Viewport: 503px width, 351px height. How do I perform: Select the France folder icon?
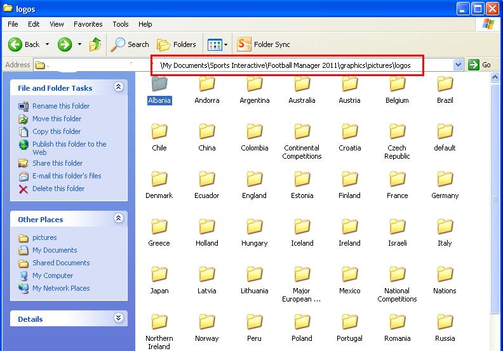point(397,179)
